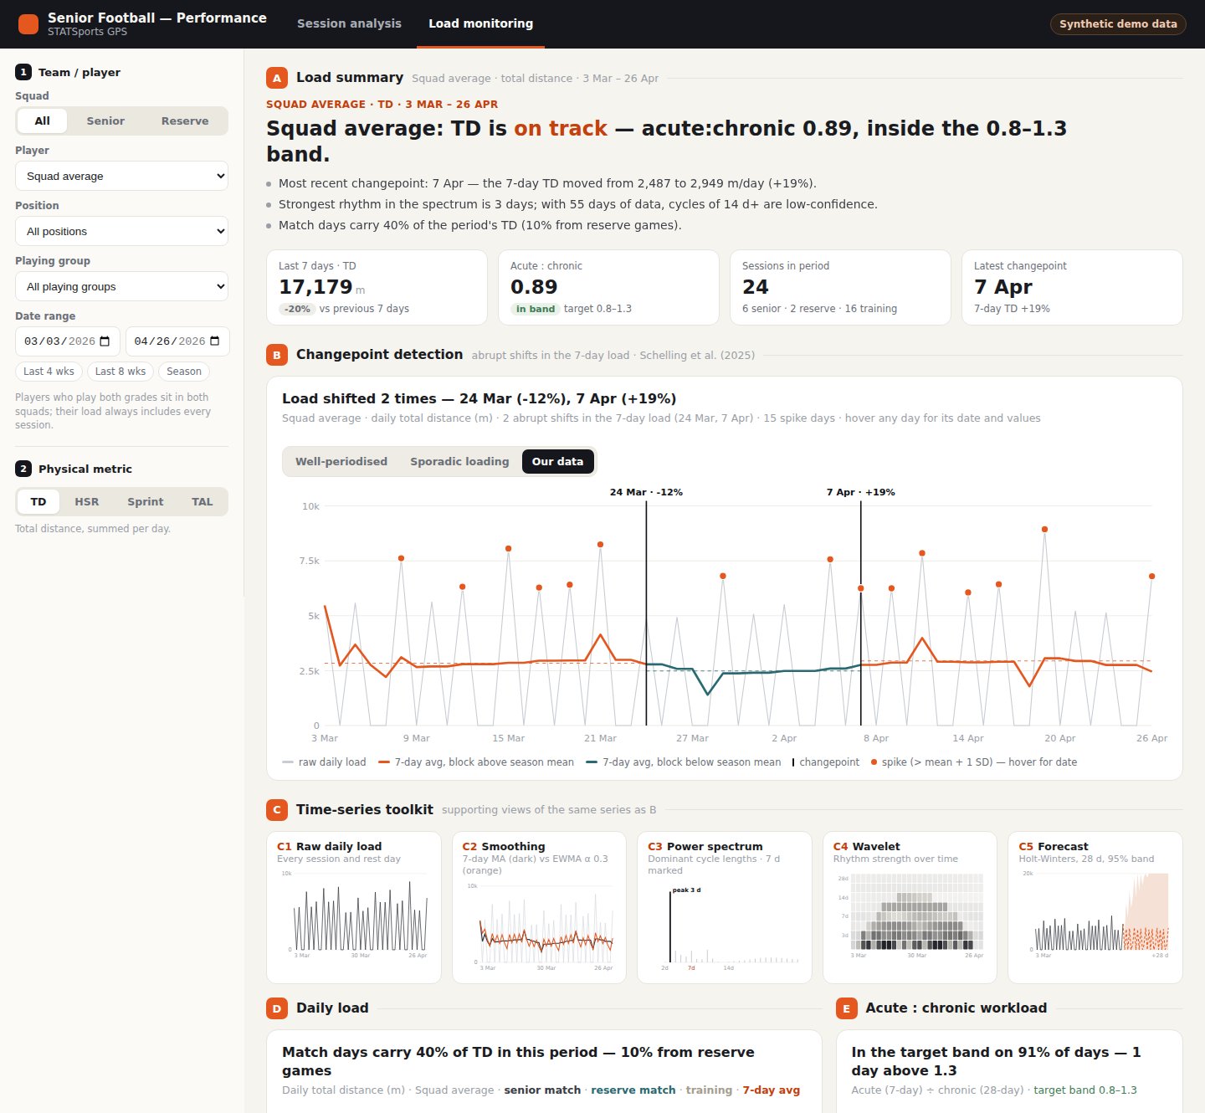Choose the TD physical metric
1205x1113 pixels.
point(38,501)
